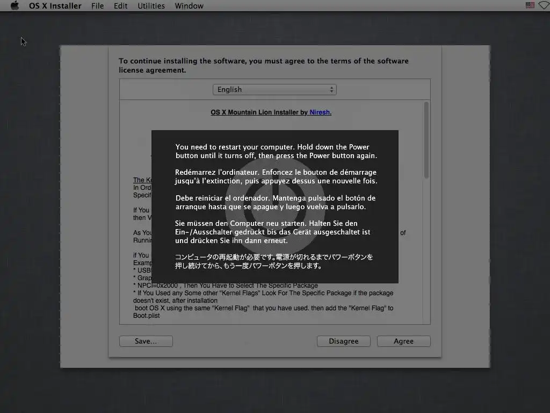Click the French 'Redémarrez l'ordinateur' message
Screen dimensions: 550x413
point(276,176)
